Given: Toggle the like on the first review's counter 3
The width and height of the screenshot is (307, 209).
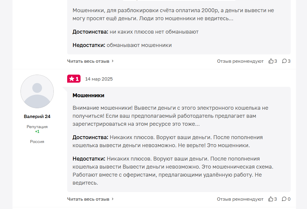Looking at the screenshot, I should coord(275,61).
